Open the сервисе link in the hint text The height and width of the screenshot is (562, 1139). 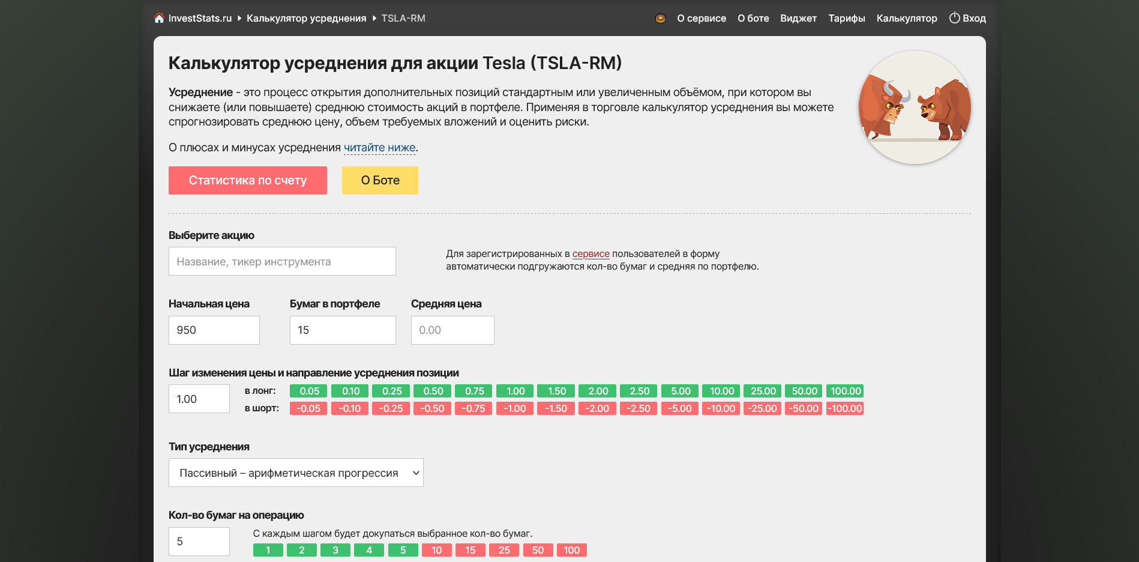591,254
